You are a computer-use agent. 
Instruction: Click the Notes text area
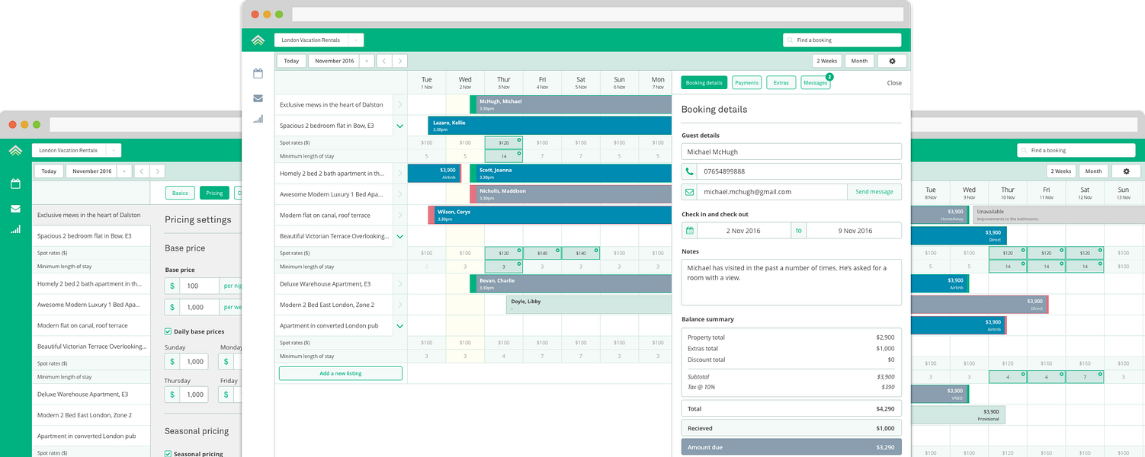791,282
